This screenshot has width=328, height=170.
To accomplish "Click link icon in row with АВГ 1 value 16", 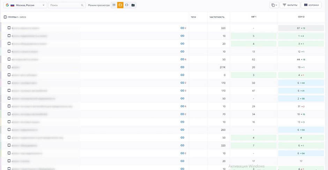I will (182, 122).
